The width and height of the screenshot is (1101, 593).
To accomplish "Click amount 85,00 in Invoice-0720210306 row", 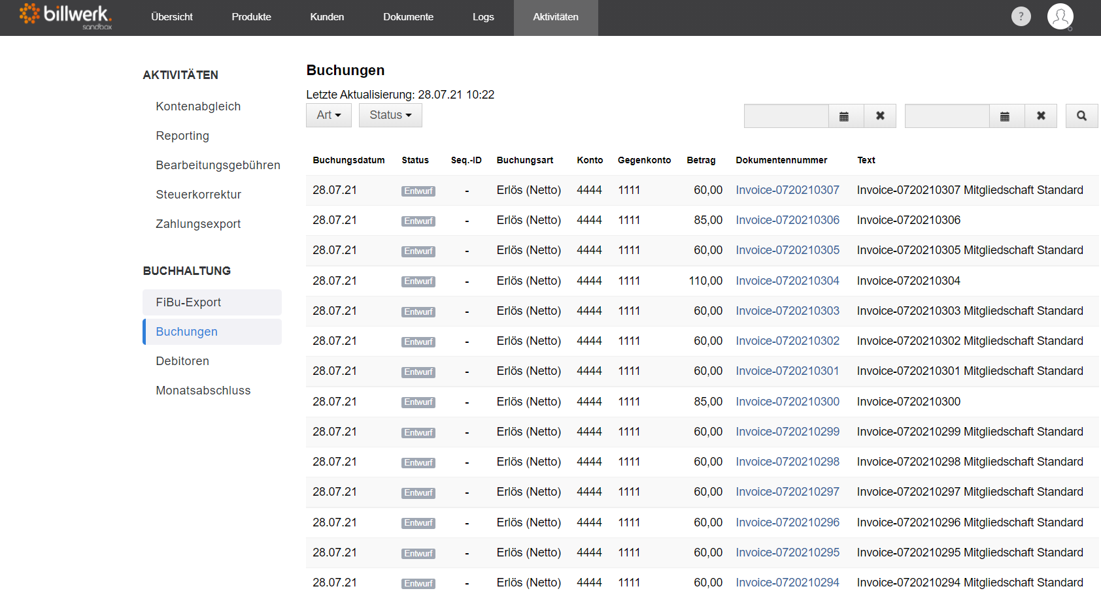I will [x=708, y=220].
